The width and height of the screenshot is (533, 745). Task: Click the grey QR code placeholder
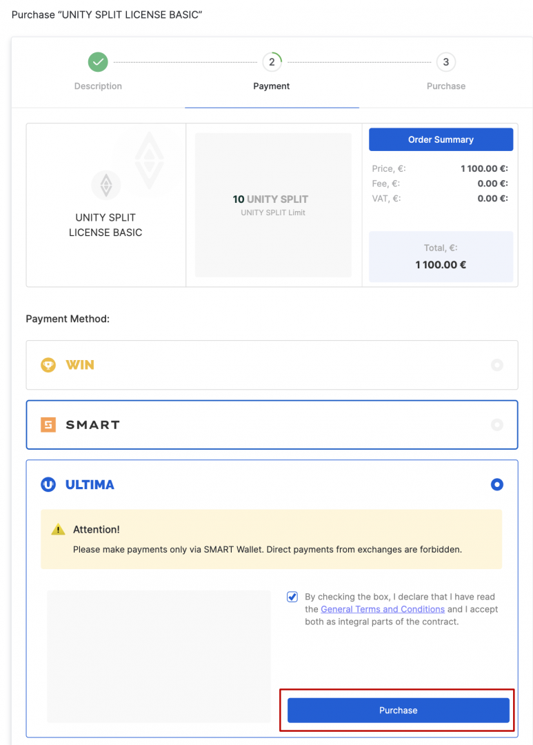[x=159, y=656]
